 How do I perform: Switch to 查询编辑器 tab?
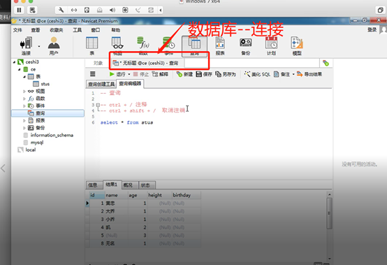[130, 84]
